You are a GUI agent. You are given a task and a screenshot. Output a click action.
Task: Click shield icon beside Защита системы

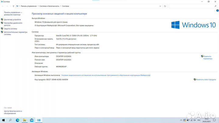(2, 29)
